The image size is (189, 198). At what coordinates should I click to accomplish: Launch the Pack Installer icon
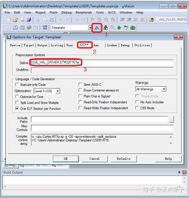tap(133, 28)
